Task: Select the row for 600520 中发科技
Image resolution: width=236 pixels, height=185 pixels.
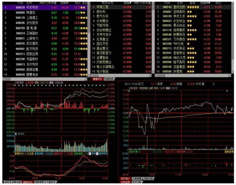Action: (45, 7)
